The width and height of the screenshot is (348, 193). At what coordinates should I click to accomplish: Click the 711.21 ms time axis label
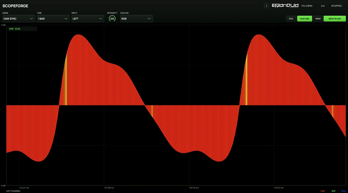(x=24, y=188)
